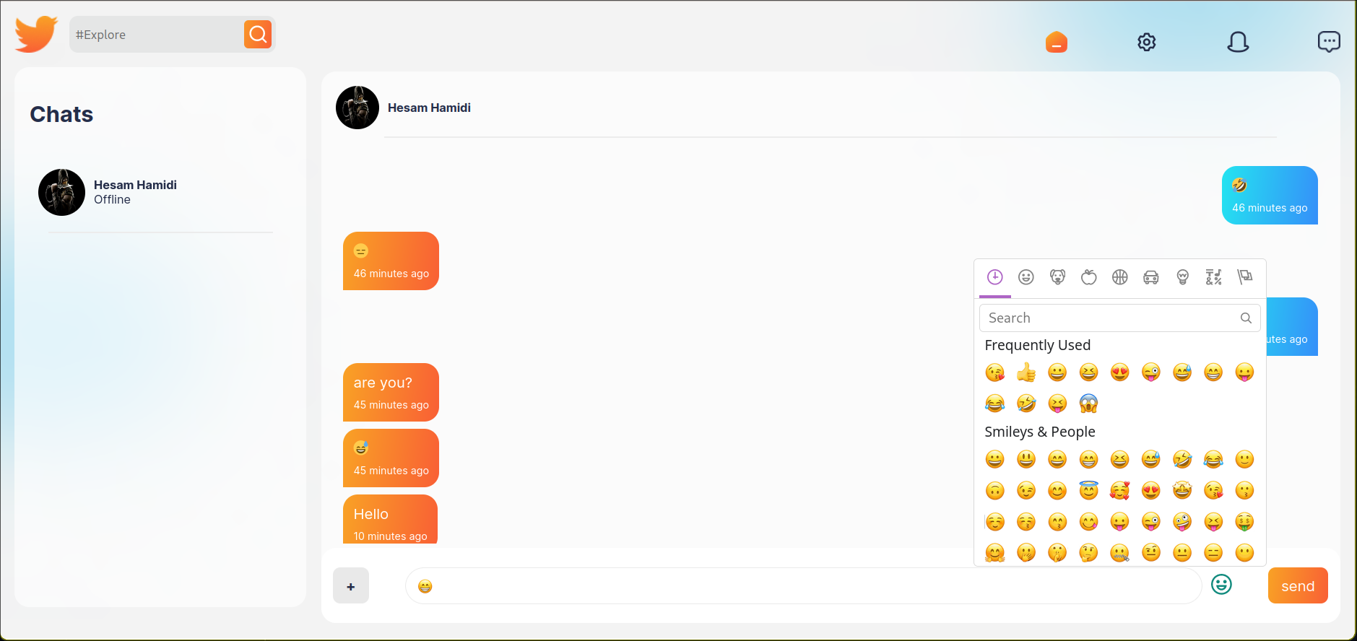The width and height of the screenshot is (1357, 641).
Task: Pick the upside-down face emoji
Action: tap(995, 491)
